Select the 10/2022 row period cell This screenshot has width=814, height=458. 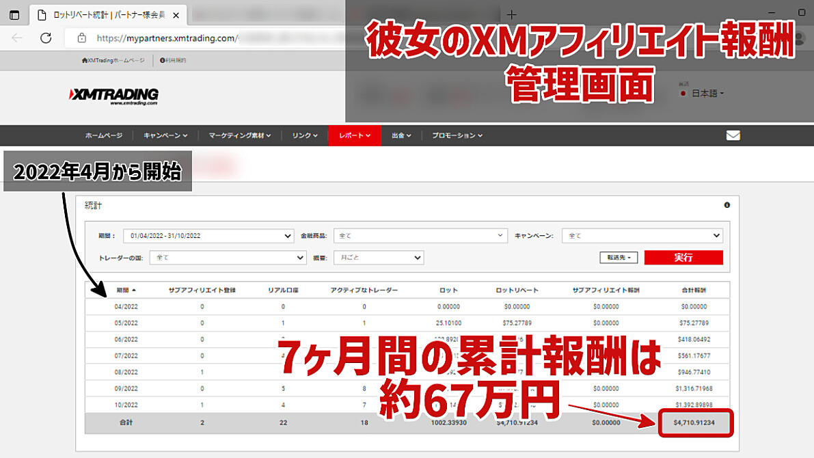126,405
